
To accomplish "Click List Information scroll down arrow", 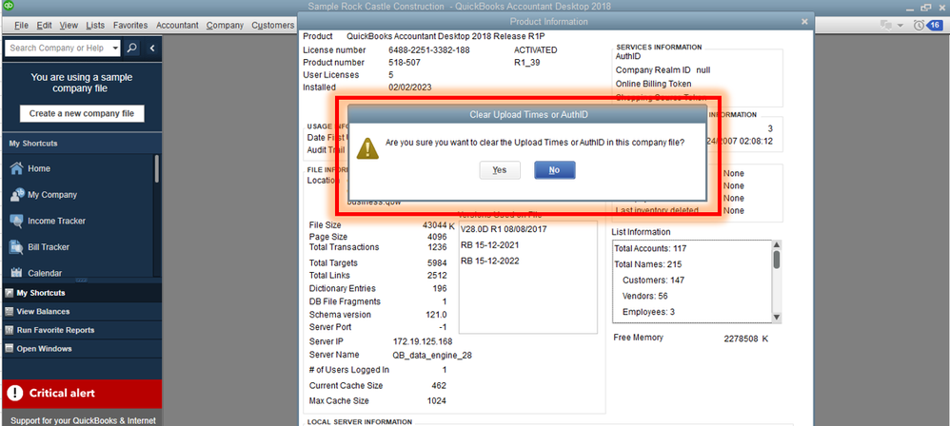I will click(x=777, y=319).
